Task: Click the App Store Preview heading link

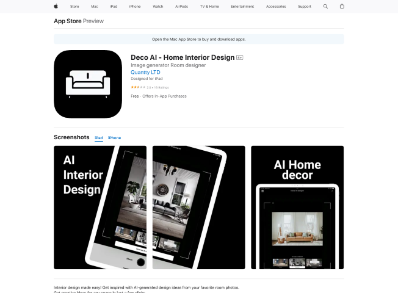Action: [x=79, y=21]
